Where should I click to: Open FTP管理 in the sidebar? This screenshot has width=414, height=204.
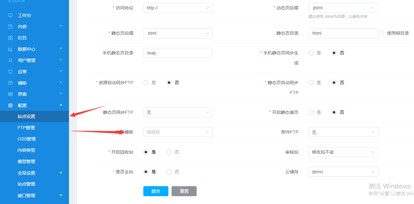point(26,128)
